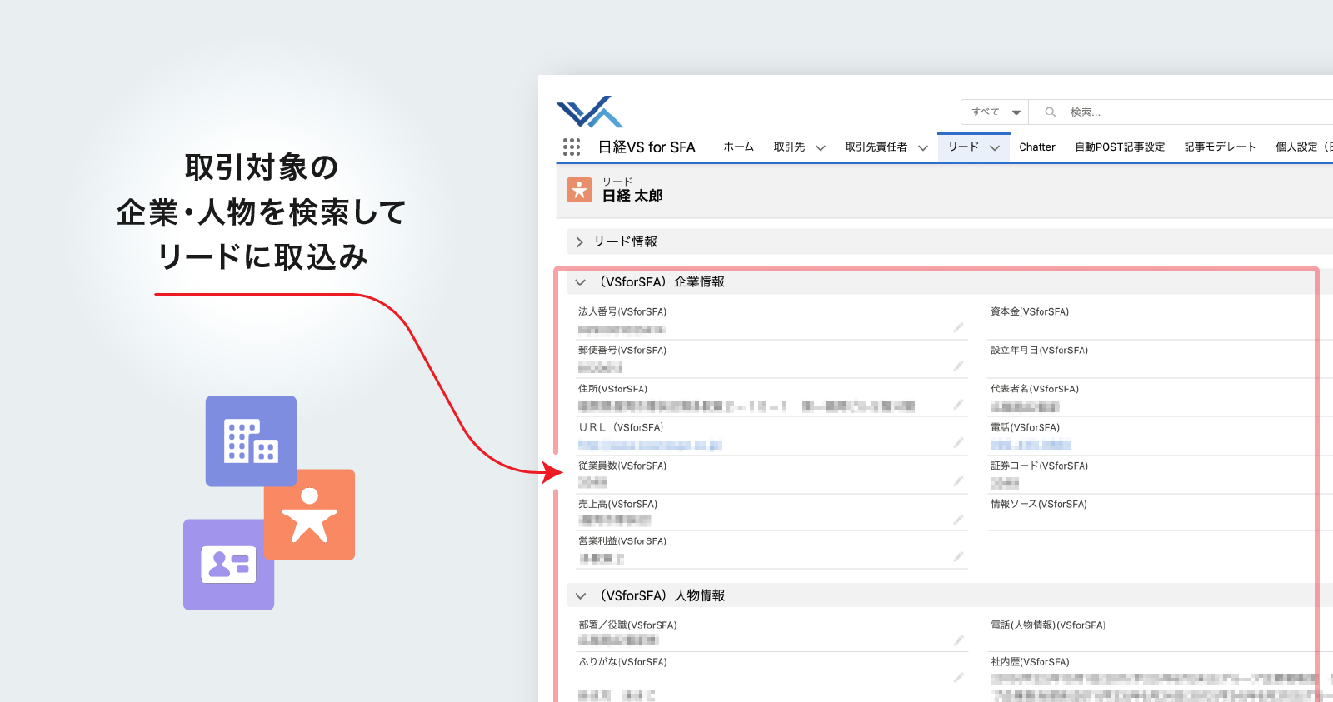Viewport: 1333px width, 702px height.
Task: Click the 資本金(VSforSFA) field label
Action: tap(1030, 311)
